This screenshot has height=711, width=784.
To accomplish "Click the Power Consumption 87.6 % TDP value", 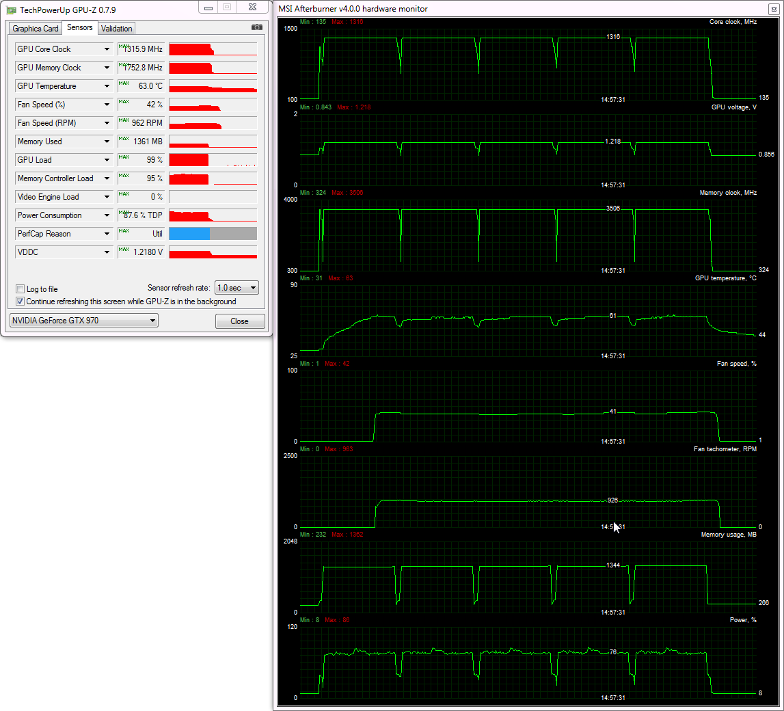I will coord(141,215).
